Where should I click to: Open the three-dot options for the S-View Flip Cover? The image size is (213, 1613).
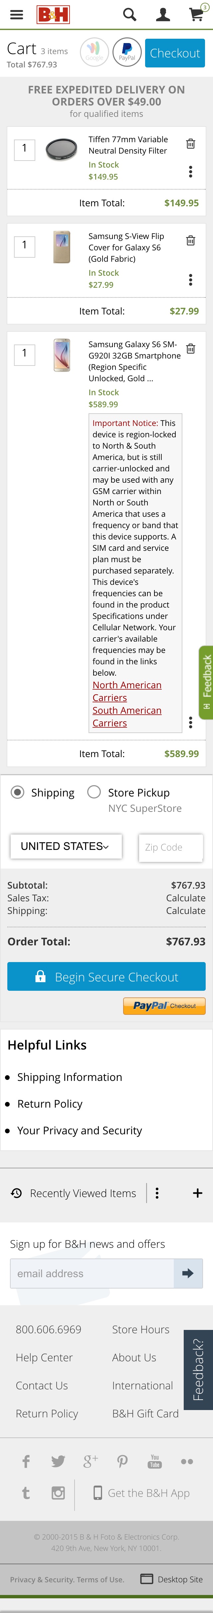(190, 279)
